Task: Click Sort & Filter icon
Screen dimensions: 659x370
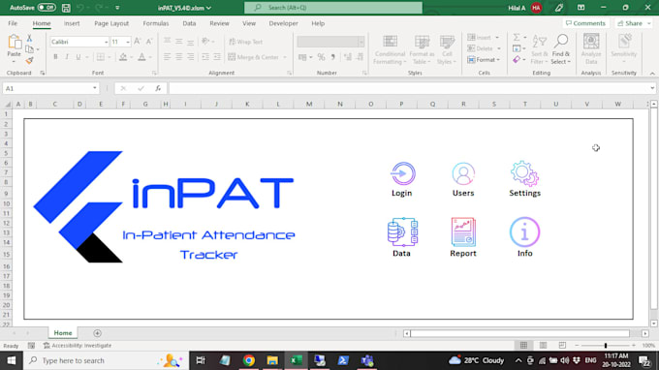Action: pos(539,42)
